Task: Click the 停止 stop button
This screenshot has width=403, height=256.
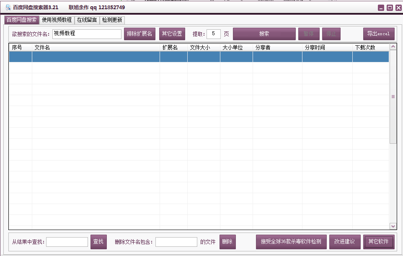Action: 331,34
